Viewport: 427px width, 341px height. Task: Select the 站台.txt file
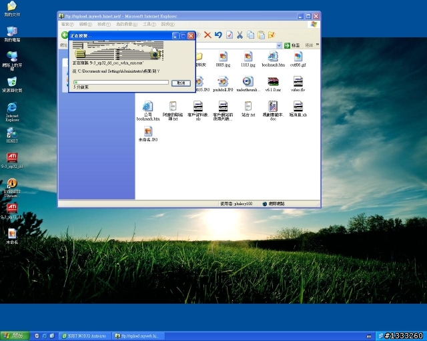click(x=248, y=109)
